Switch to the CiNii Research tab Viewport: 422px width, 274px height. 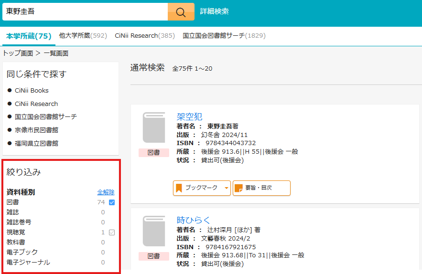tap(145, 36)
